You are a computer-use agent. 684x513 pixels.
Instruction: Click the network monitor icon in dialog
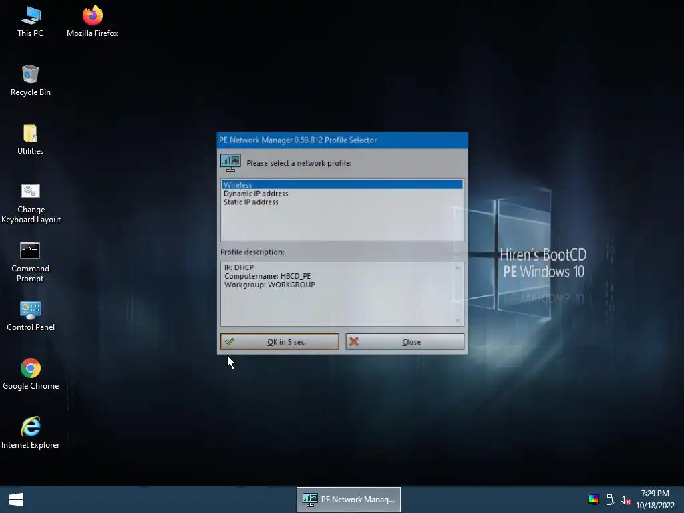[x=230, y=163]
